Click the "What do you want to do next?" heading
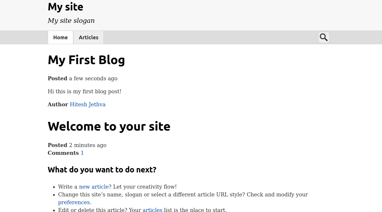The height and width of the screenshot is (212, 382). coord(102,170)
